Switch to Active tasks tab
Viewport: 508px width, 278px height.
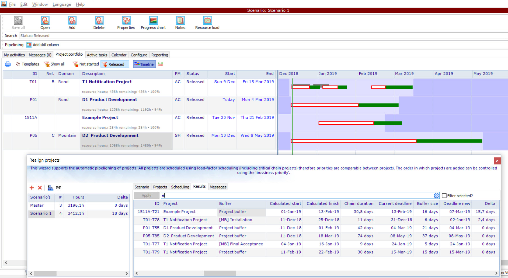97,55
